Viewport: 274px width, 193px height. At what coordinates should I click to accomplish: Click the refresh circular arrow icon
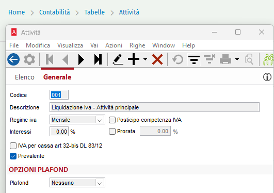[178, 59]
